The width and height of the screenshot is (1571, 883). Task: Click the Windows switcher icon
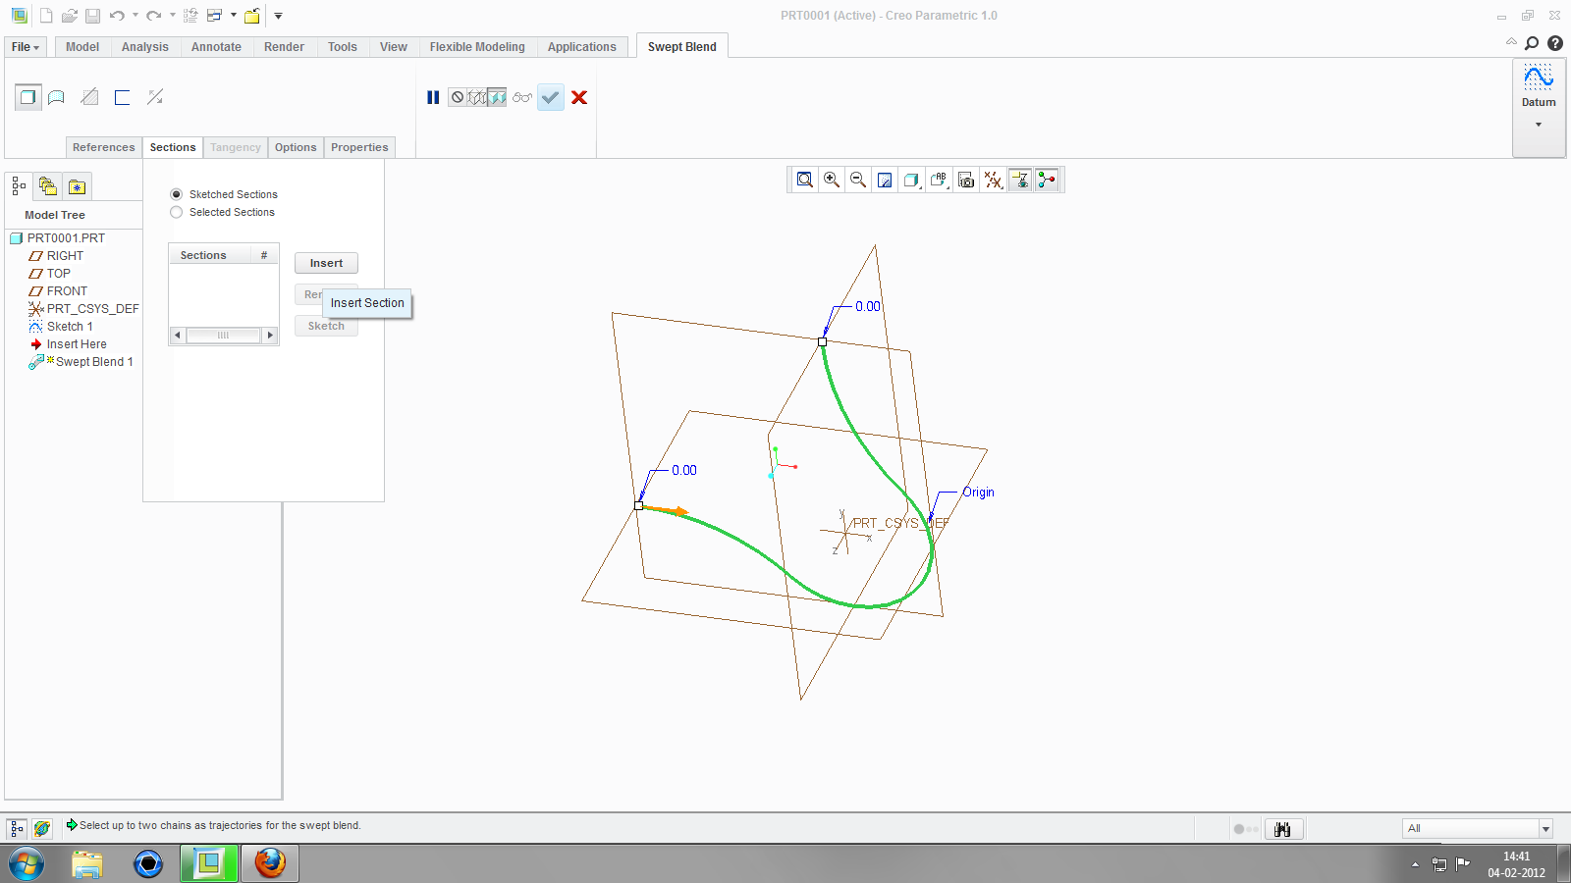click(x=214, y=16)
